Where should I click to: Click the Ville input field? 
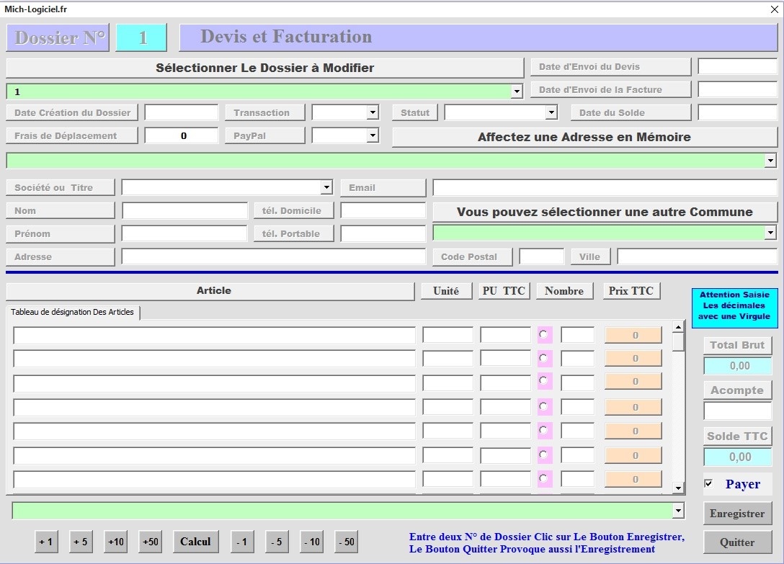point(698,256)
